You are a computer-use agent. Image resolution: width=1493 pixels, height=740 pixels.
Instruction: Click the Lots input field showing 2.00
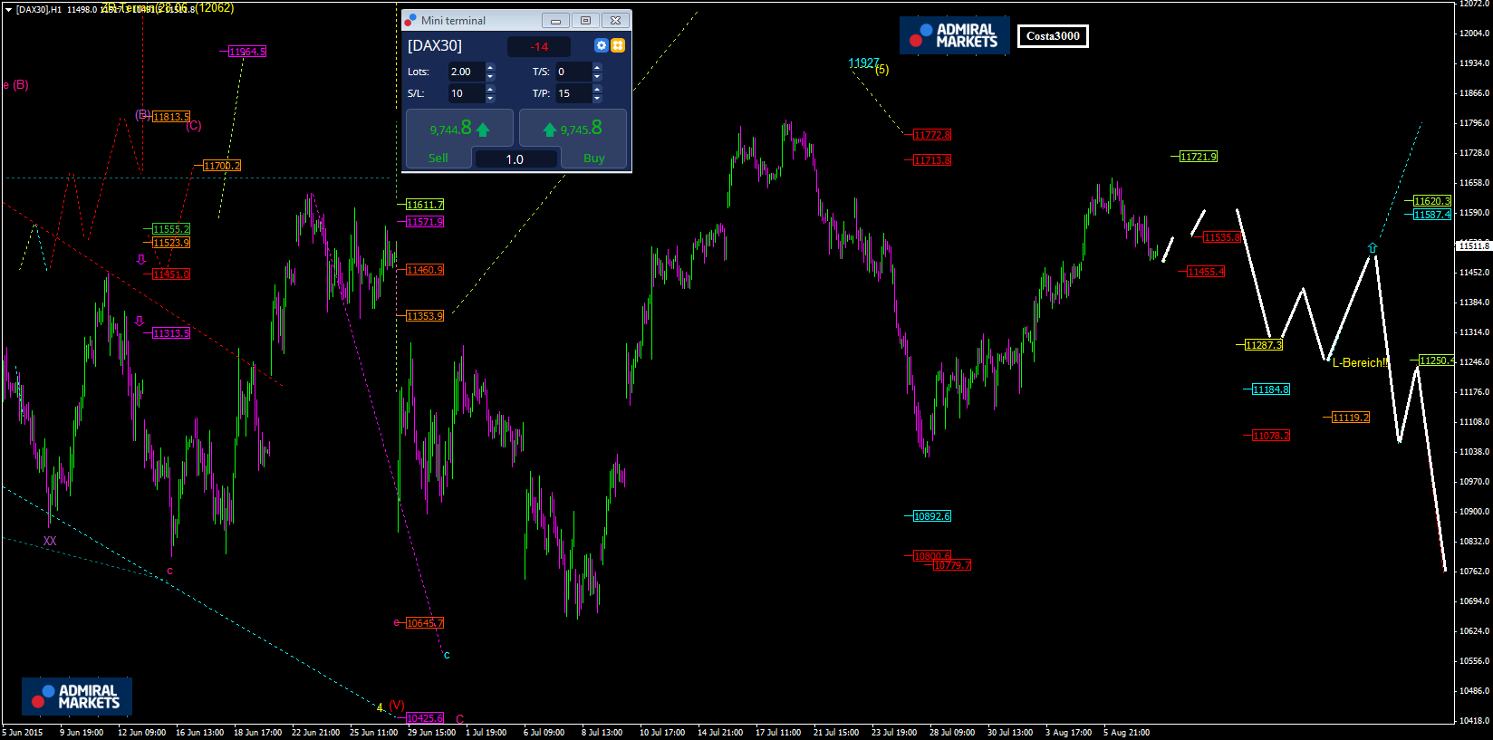465,72
